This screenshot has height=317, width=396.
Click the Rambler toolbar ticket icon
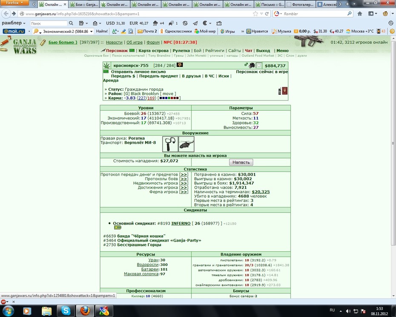(x=219, y=23)
